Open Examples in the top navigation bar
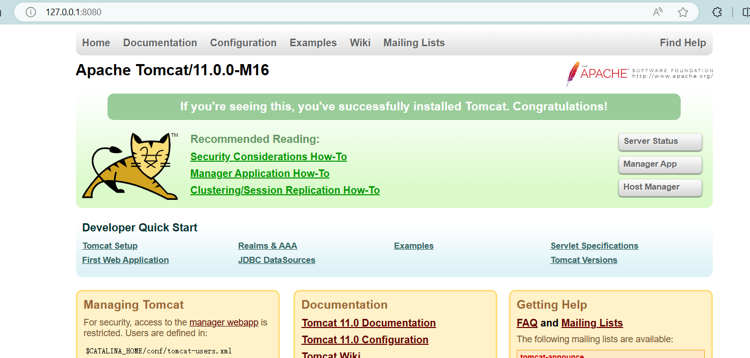 coord(313,43)
